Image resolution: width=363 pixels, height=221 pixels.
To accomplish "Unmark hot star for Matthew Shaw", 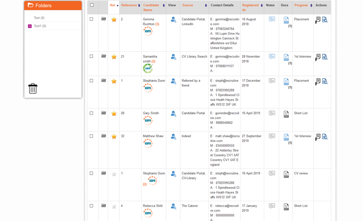I will click(114, 136).
